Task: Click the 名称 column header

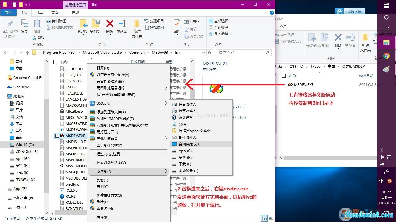Action: coord(64,62)
